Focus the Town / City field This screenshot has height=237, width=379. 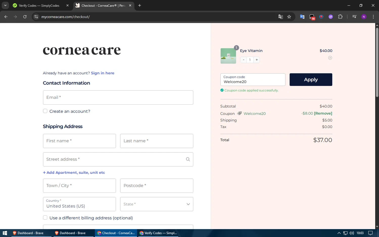pyautogui.click(x=79, y=186)
